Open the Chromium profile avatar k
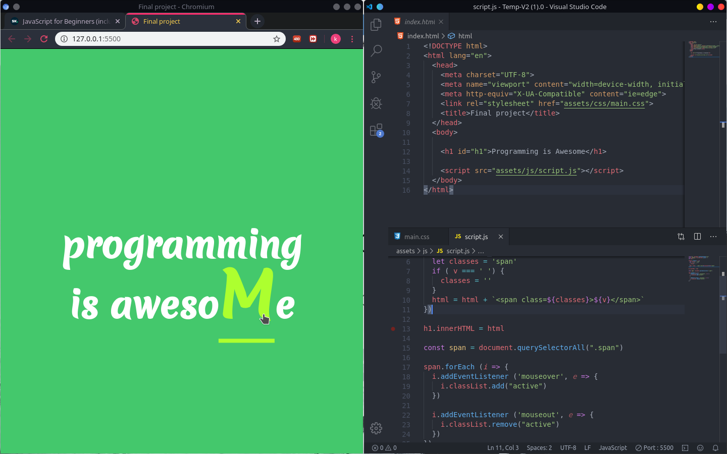 click(x=336, y=39)
